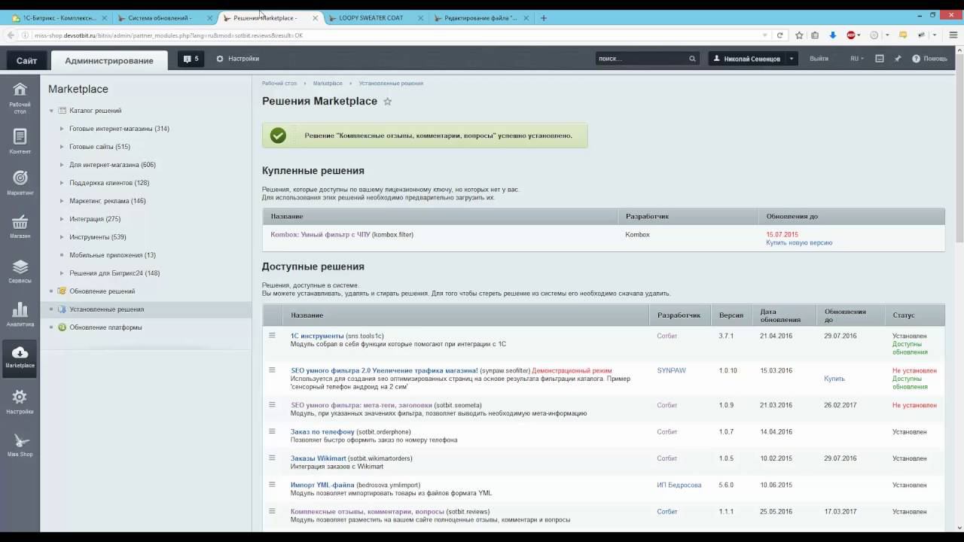
Task: Open ИП Бедросова developer link
Action: [x=679, y=485]
